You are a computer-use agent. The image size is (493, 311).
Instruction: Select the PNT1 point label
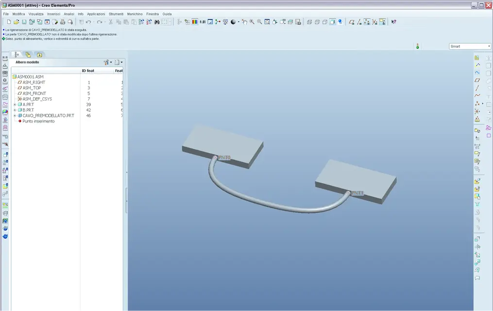click(x=357, y=193)
